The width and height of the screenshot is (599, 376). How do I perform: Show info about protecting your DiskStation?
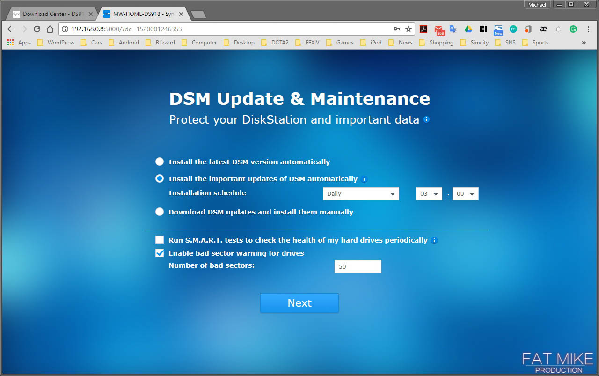click(426, 119)
